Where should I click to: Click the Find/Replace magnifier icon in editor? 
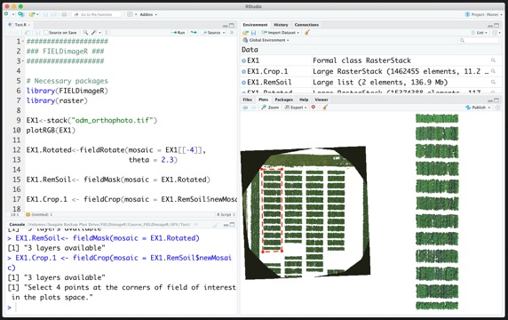click(85, 32)
